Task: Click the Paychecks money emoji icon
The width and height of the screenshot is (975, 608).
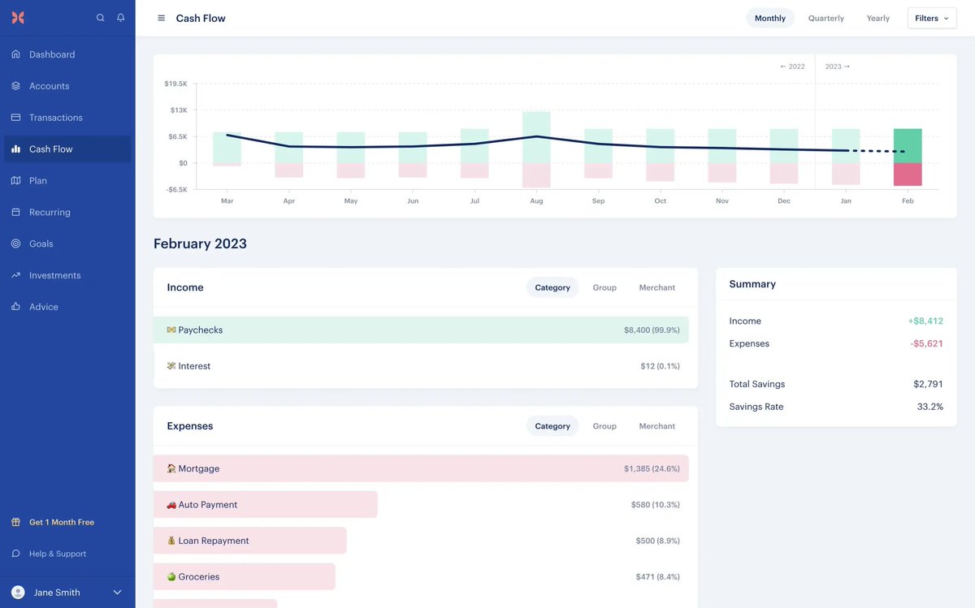Action: click(171, 330)
